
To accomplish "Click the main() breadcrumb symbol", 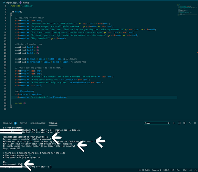I will point(25,3).
